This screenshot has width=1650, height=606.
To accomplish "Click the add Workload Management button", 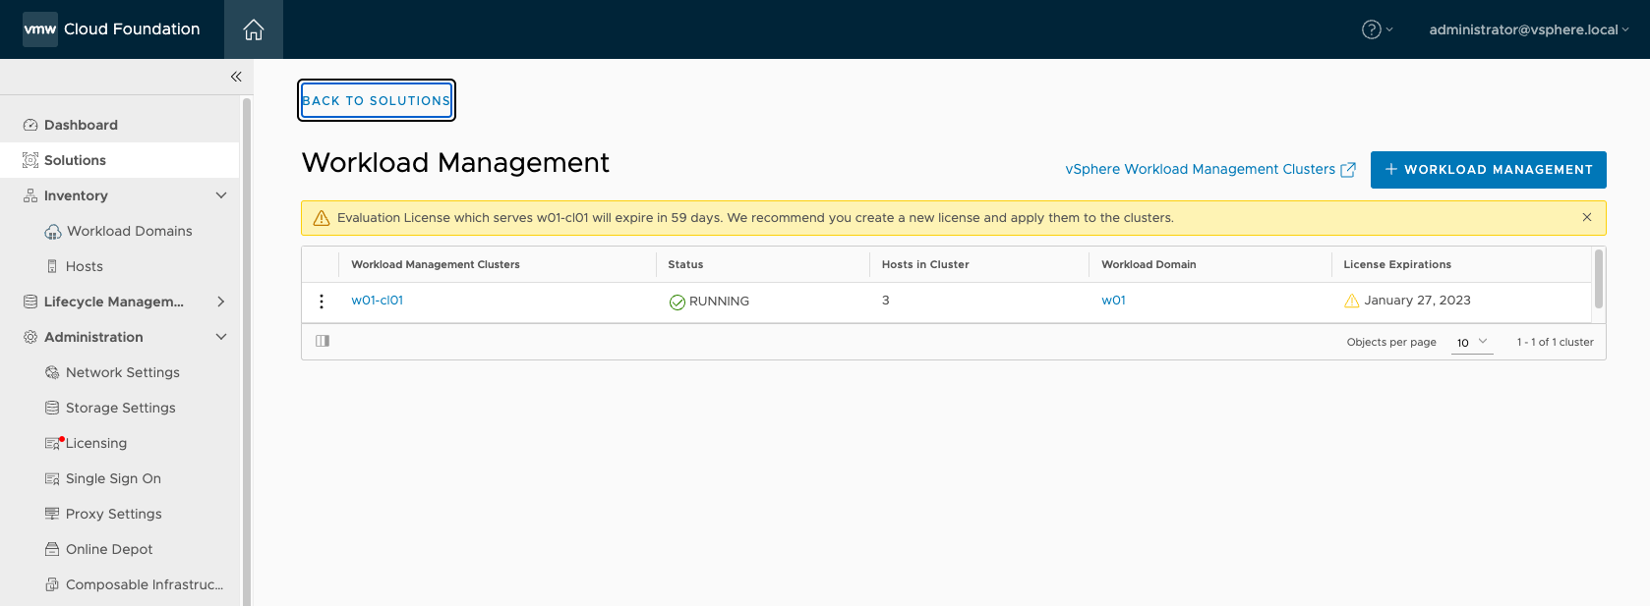I will point(1488,170).
